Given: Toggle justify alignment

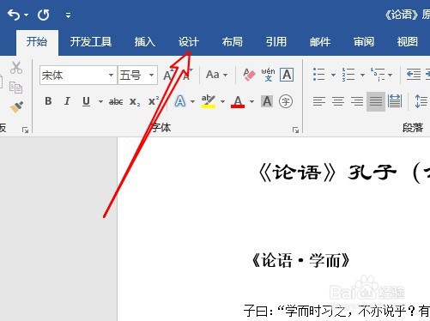Looking at the screenshot, I should [x=376, y=101].
